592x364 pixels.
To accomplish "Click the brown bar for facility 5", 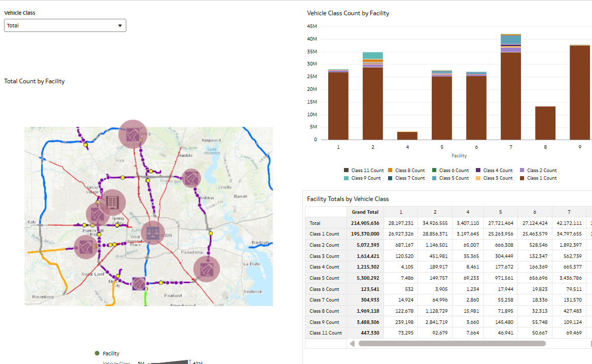I will tap(442, 108).
